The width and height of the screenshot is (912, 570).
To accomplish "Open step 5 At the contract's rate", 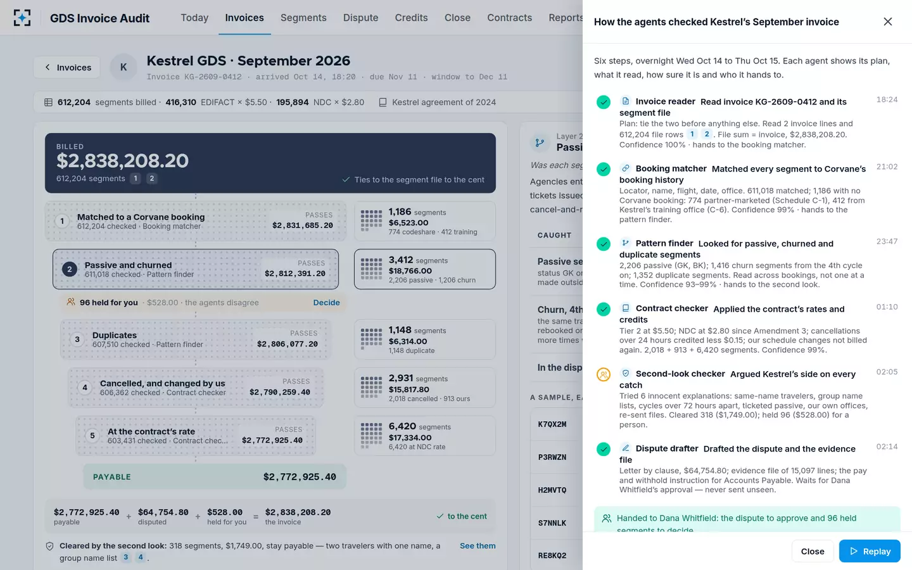I will [196, 436].
